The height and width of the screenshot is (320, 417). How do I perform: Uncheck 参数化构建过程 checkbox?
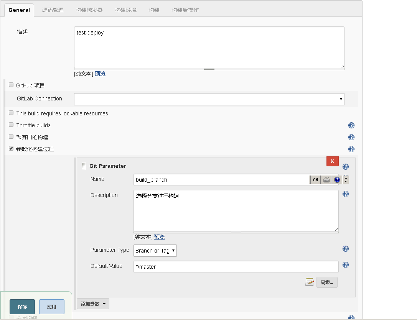pyautogui.click(x=11, y=148)
